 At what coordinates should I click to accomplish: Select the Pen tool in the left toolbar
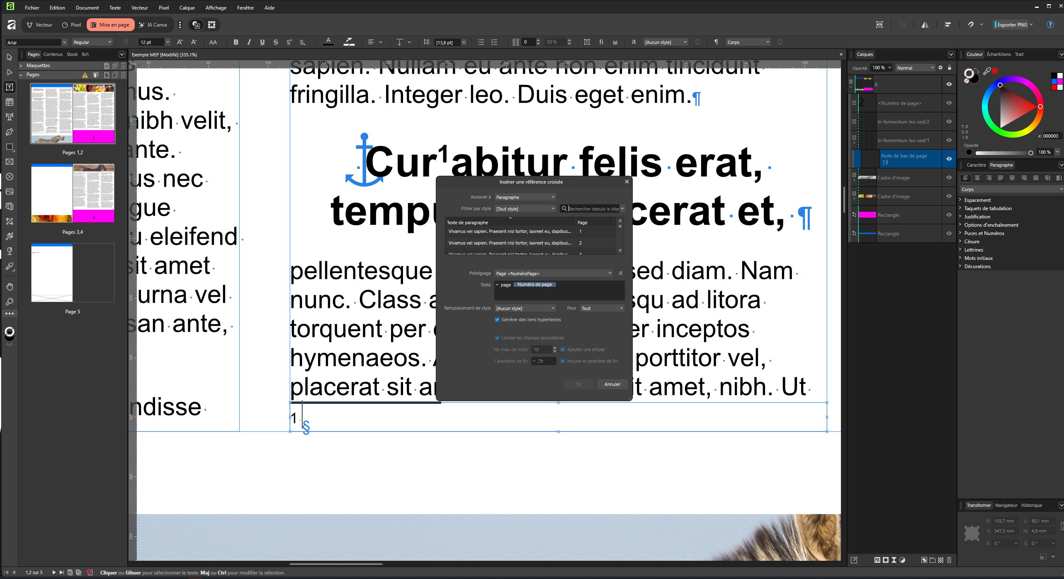pos(10,132)
